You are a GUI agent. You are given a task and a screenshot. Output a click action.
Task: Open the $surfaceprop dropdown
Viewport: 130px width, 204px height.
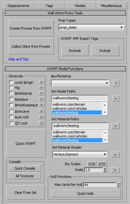click(x=80, y=83)
